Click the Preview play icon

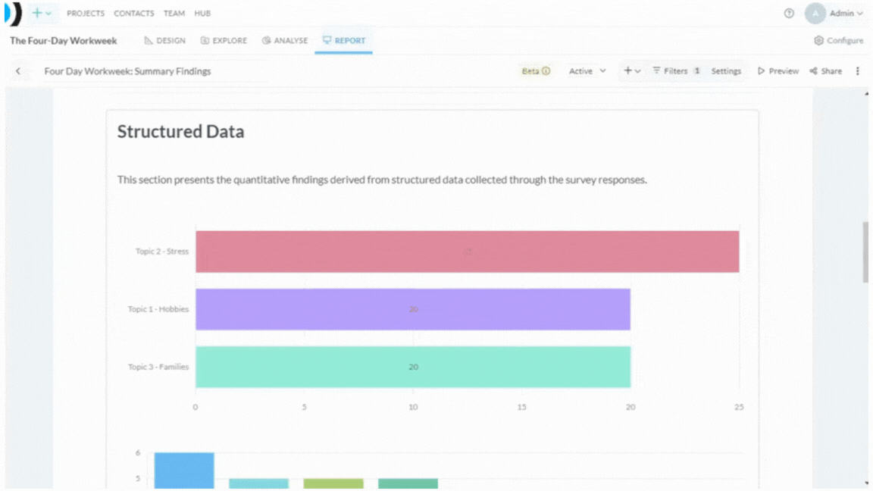click(x=761, y=71)
